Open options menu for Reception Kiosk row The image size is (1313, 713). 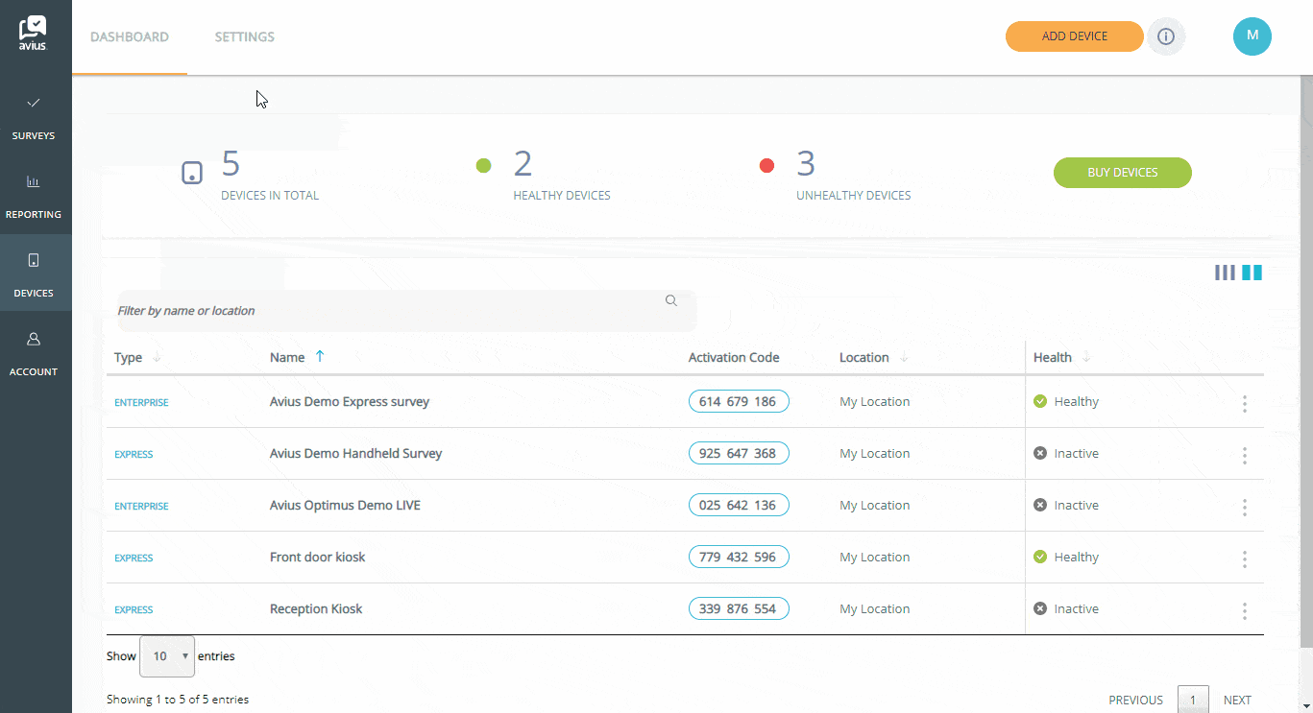(x=1244, y=610)
